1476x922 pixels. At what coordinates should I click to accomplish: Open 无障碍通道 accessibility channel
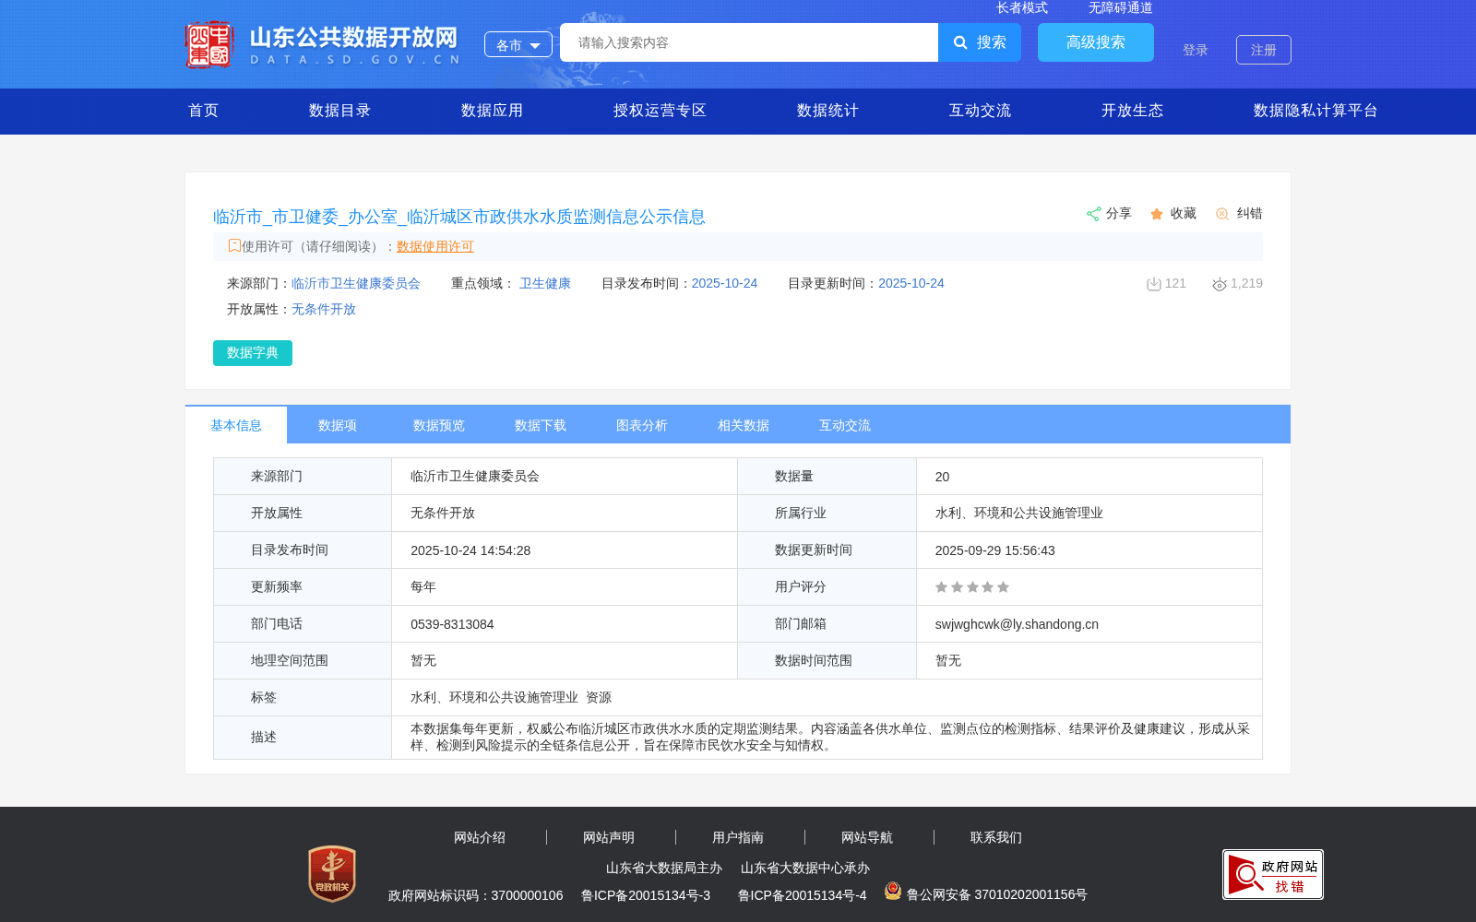pyautogui.click(x=1121, y=7)
